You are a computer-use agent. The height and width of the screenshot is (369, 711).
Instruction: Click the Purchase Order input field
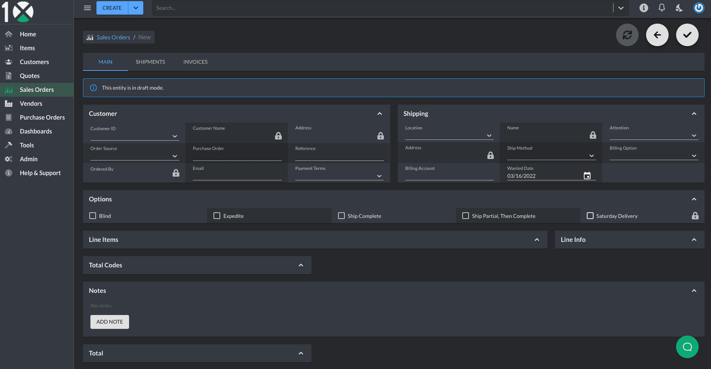[x=237, y=156]
